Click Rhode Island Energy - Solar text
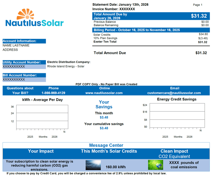The width and height of the screenshot is (213, 180). tap(66, 66)
